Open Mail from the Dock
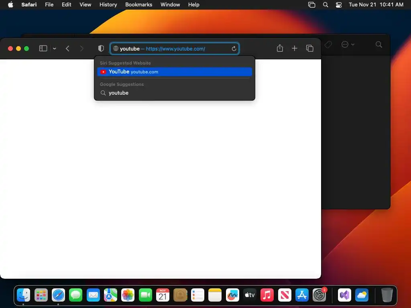The height and width of the screenshot is (308, 411). 93,295
